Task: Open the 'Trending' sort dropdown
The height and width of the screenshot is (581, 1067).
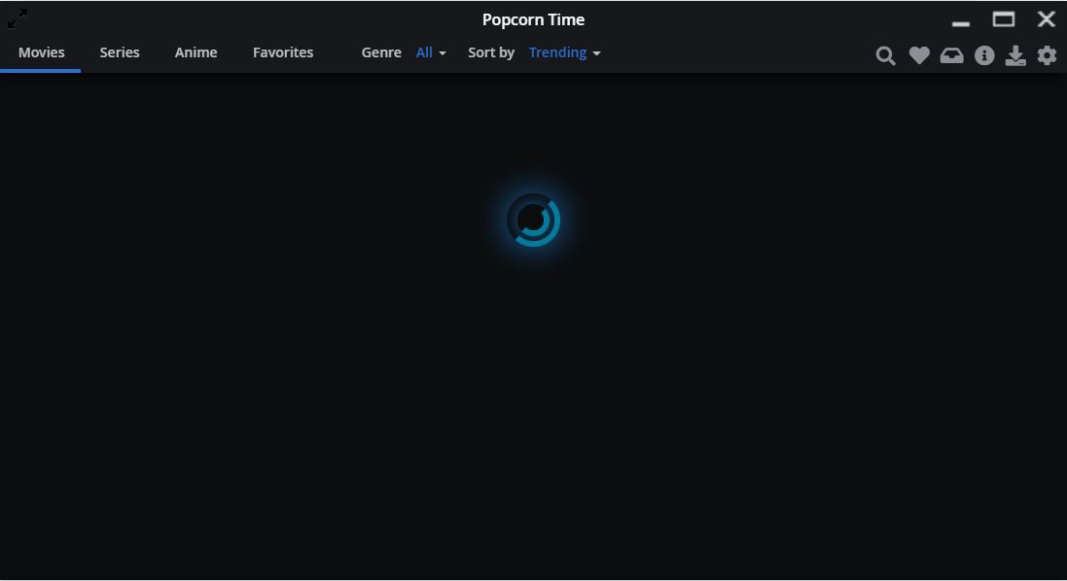Action: [x=557, y=52]
